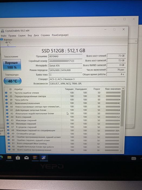The height and width of the screenshot is (190, 142).
Task: Click the Текущее column header
Action: 69,89
